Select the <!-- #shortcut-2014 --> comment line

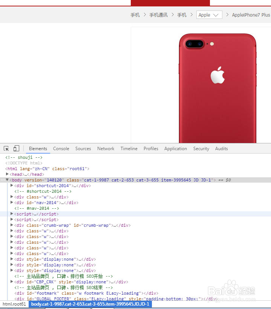point(43,191)
